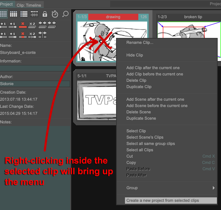Click the red drawing clip name header
The width and height of the screenshot is (221, 210).
point(113,17)
